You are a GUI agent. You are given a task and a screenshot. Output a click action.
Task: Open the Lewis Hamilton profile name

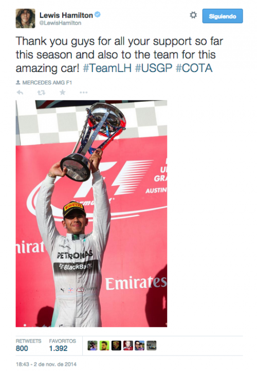click(x=66, y=15)
